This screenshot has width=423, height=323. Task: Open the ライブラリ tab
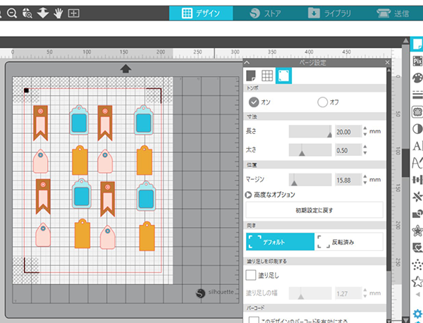click(x=329, y=13)
